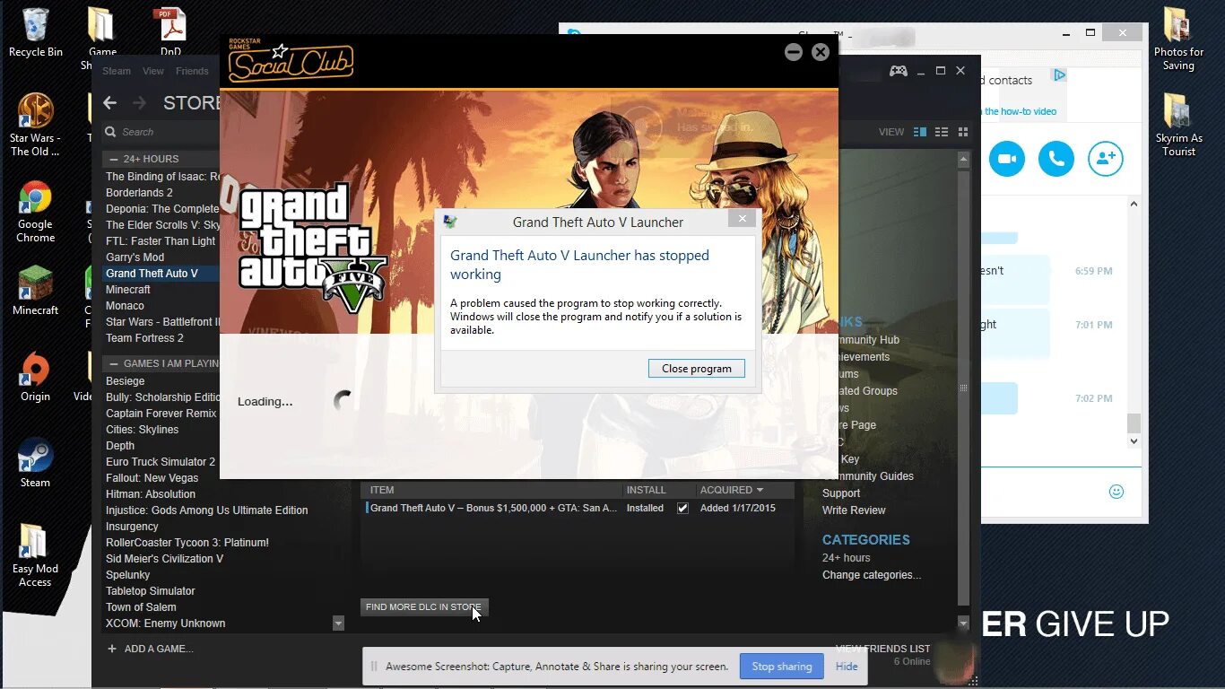Image resolution: width=1225 pixels, height=689 pixels.
Task: Click the Steam library search field
Action: pos(161,132)
